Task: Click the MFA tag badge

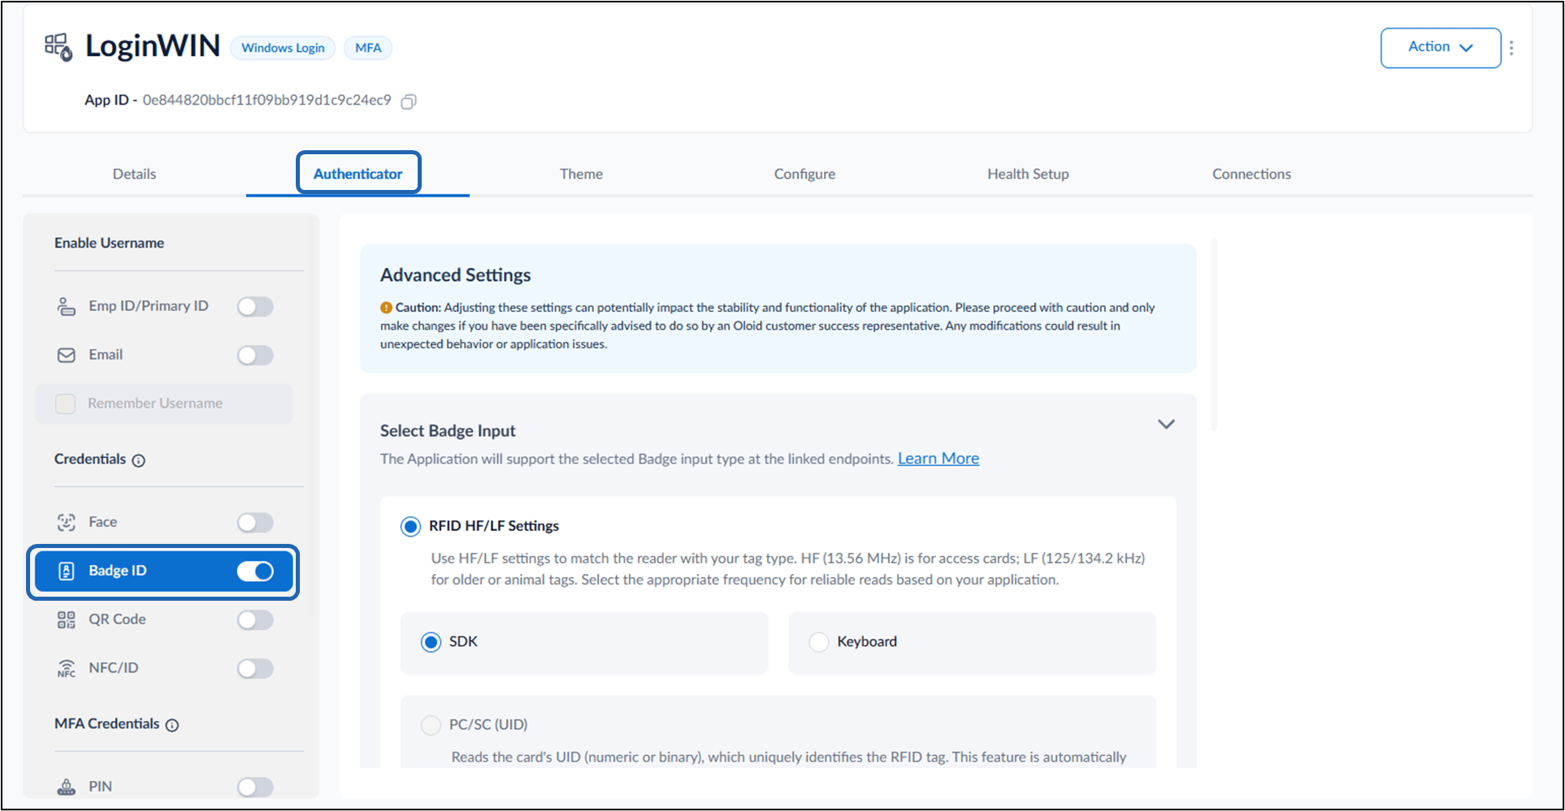Action: (368, 48)
